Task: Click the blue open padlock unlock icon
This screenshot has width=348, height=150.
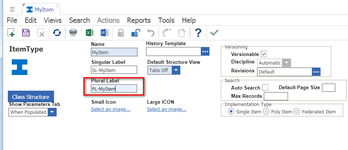Action: (136, 33)
